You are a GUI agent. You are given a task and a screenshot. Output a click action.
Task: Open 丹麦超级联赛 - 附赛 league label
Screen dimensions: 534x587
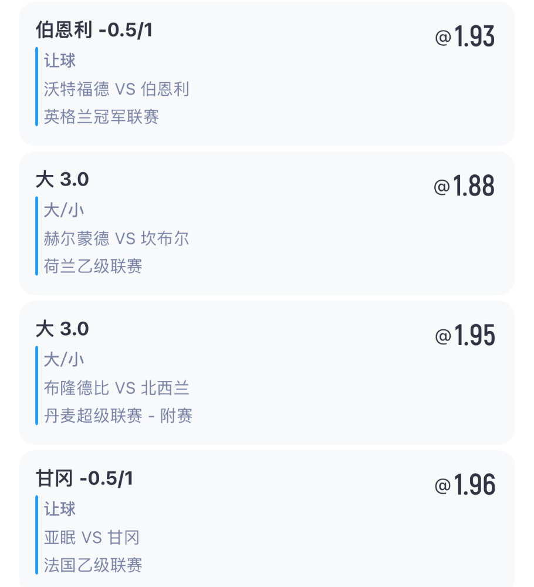coord(119,416)
